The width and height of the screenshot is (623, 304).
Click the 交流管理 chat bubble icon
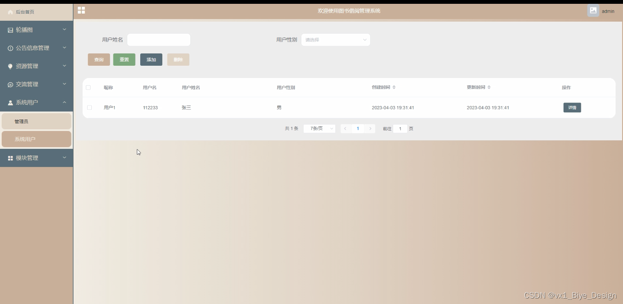click(11, 85)
